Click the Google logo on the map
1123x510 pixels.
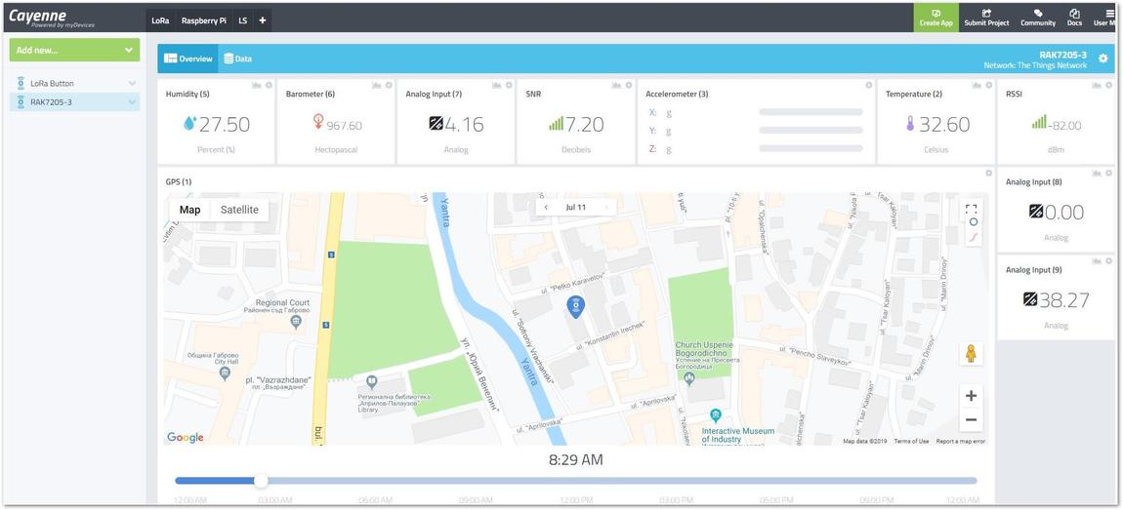point(186,437)
